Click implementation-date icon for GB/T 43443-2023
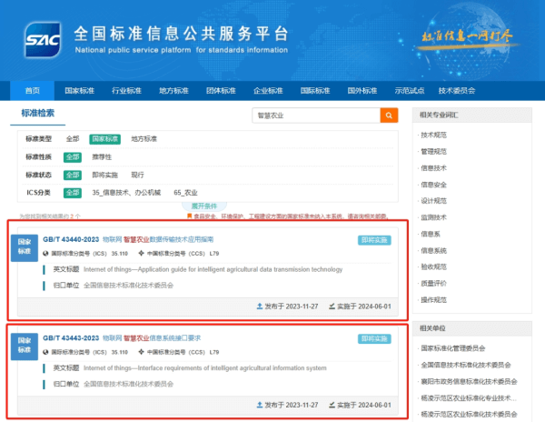Screen dimensions: 545x422 pos(332,405)
